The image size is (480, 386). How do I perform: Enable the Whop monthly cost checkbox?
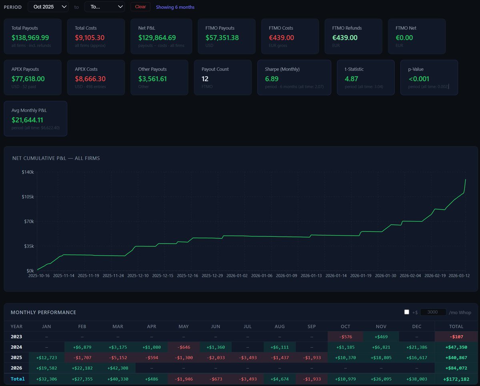(406, 312)
